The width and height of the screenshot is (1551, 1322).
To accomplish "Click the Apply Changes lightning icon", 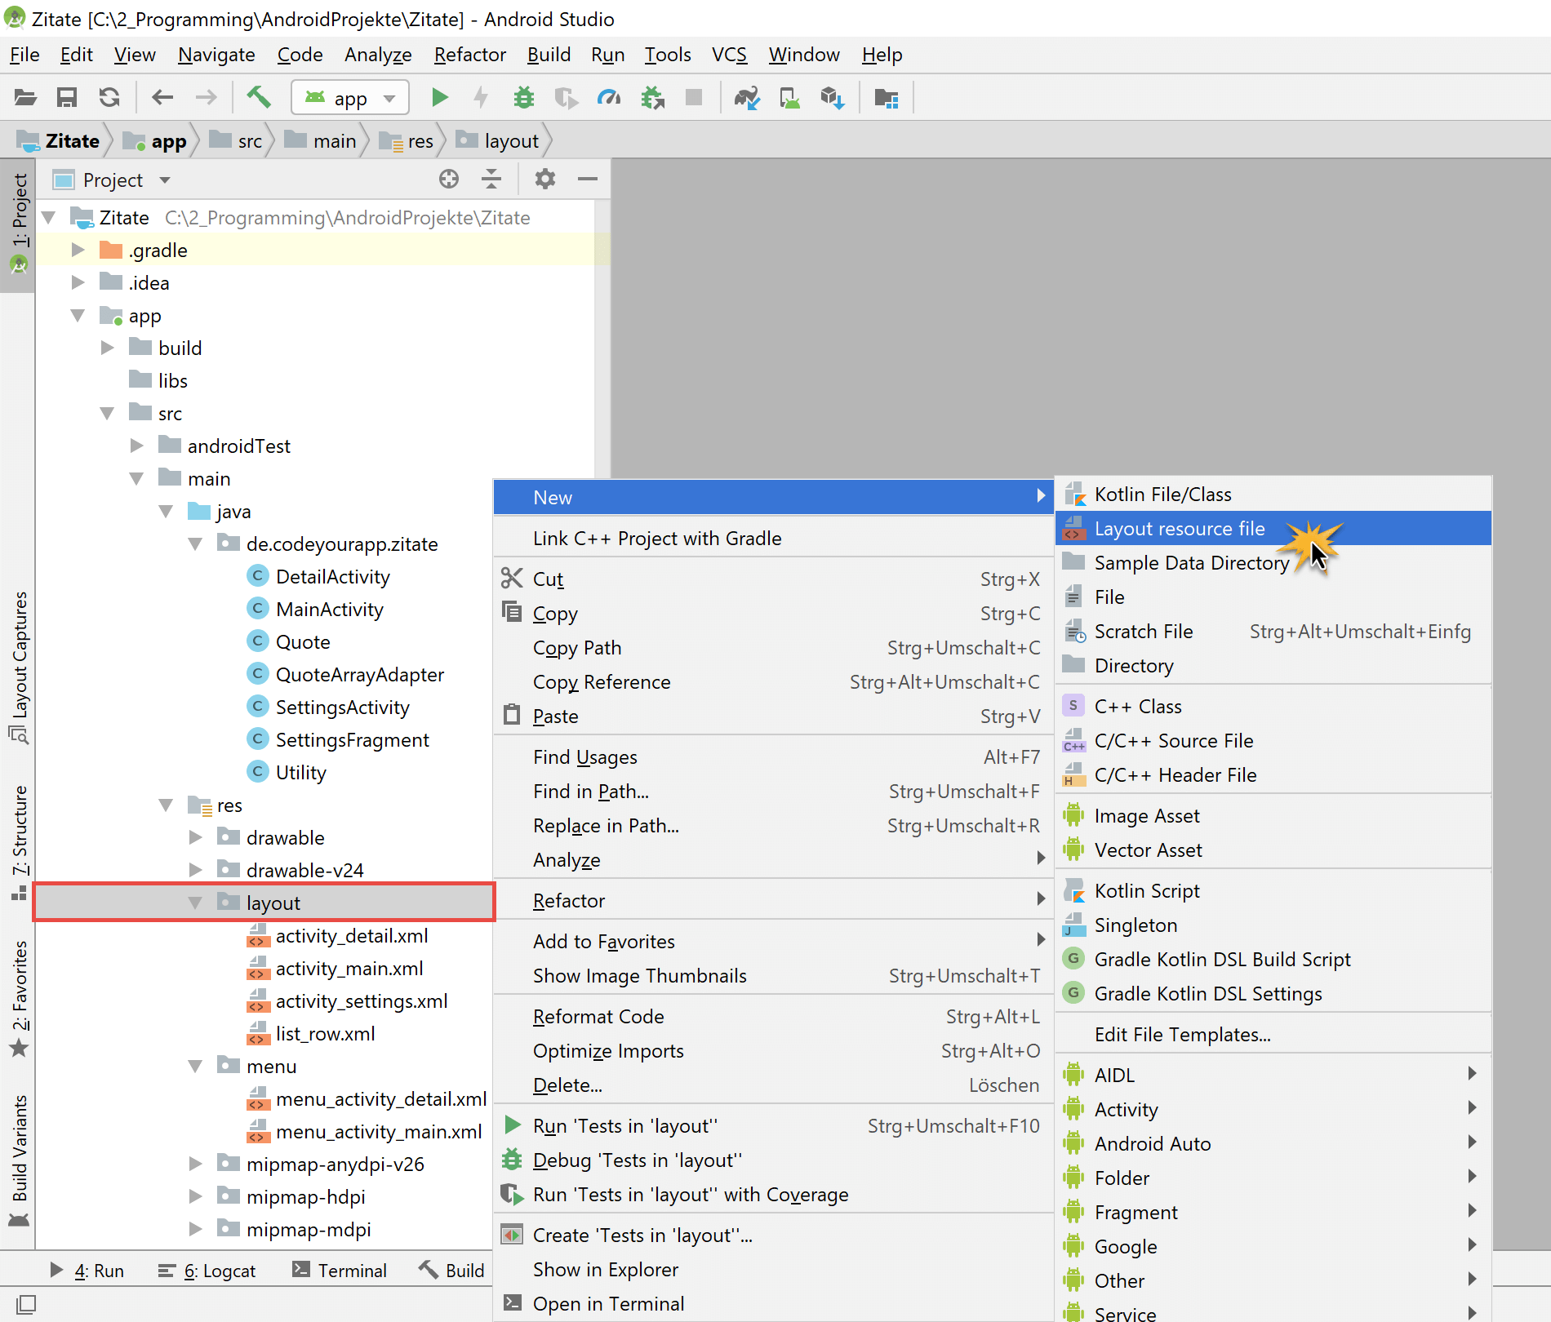I will tap(482, 98).
